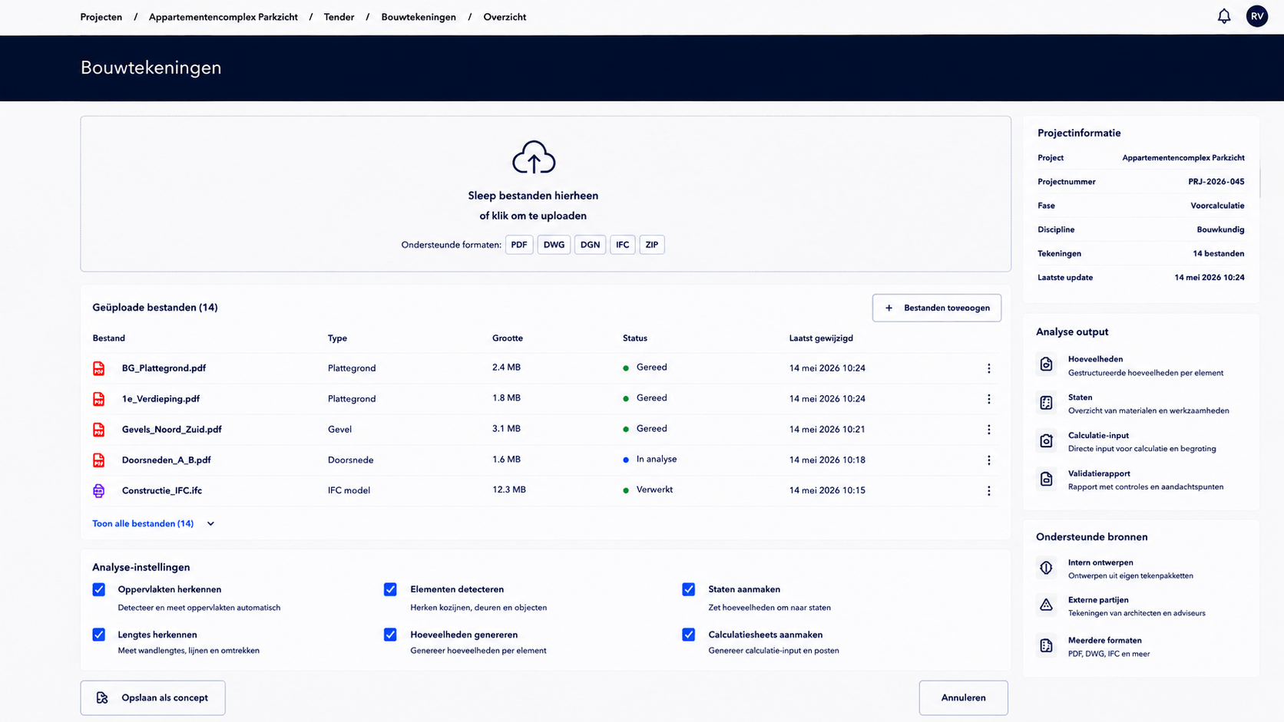This screenshot has width=1284, height=722.
Task: Toggle the Elementen detecteren checkbox
Action: tap(390, 589)
